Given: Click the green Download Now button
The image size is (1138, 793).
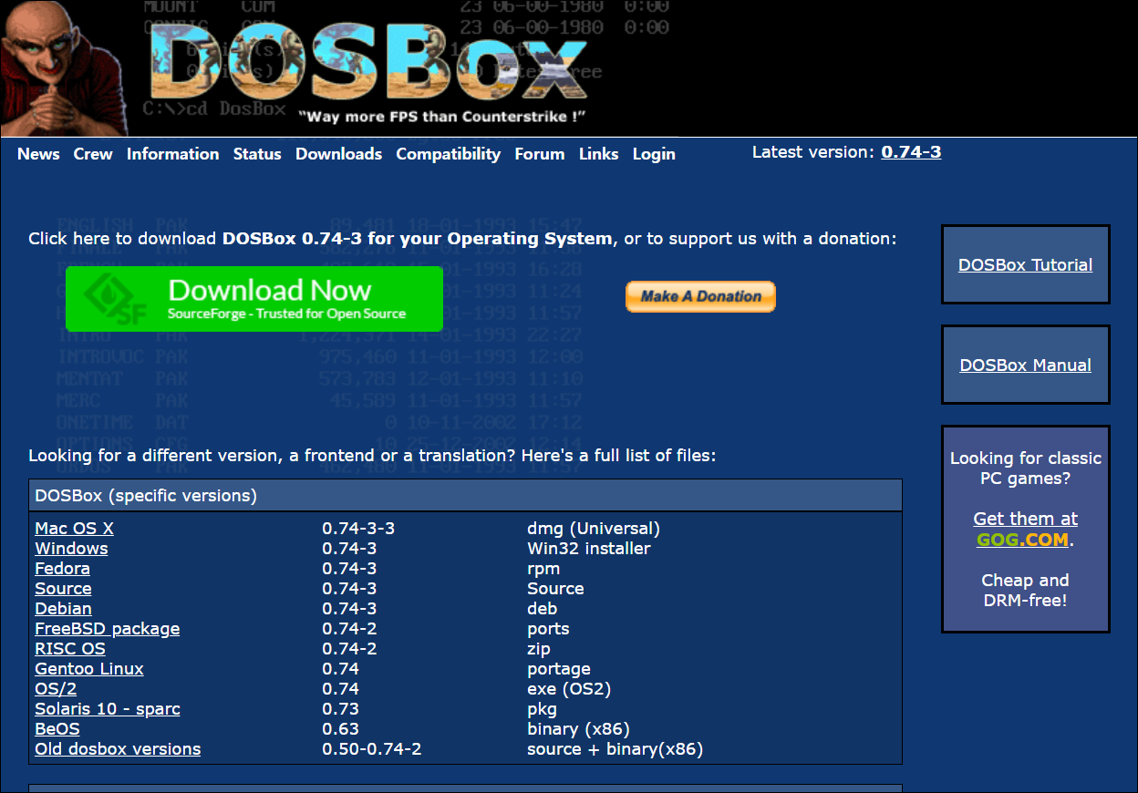Looking at the screenshot, I should (254, 299).
